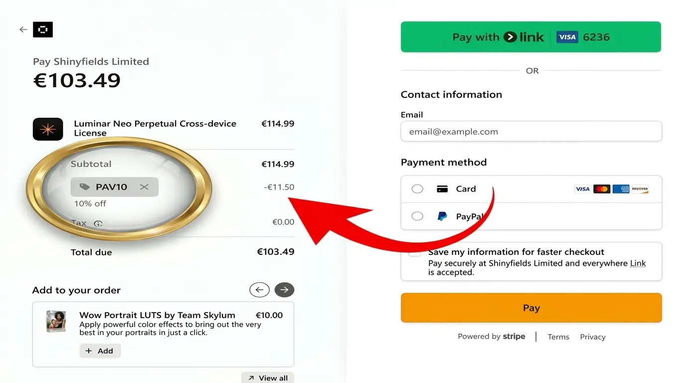Click the Mastercard icon in payment methods
The height and width of the screenshot is (383, 686).
point(601,189)
